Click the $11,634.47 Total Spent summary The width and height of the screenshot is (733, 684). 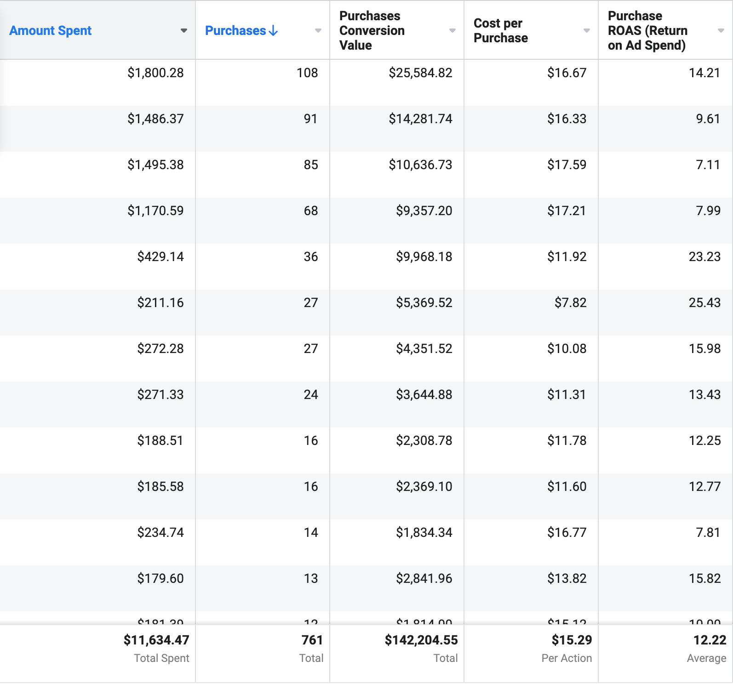click(x=156, y=640)
